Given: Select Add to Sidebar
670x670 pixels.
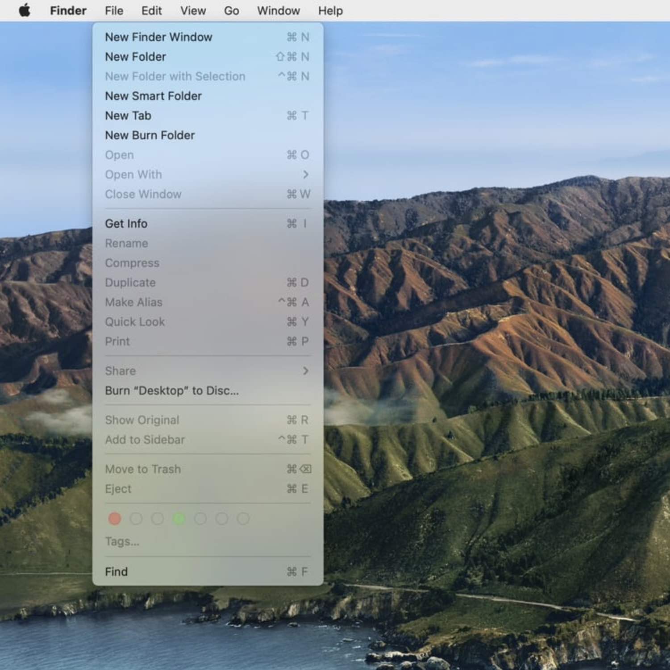Looking at the screenshot, I should 208,440.
